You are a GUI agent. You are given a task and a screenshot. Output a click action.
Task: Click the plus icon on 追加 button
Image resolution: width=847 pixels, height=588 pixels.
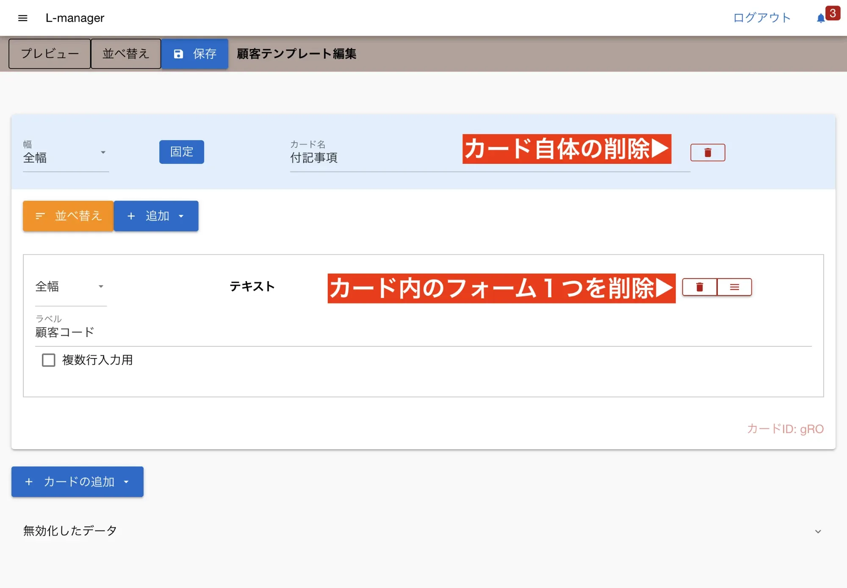131,216
